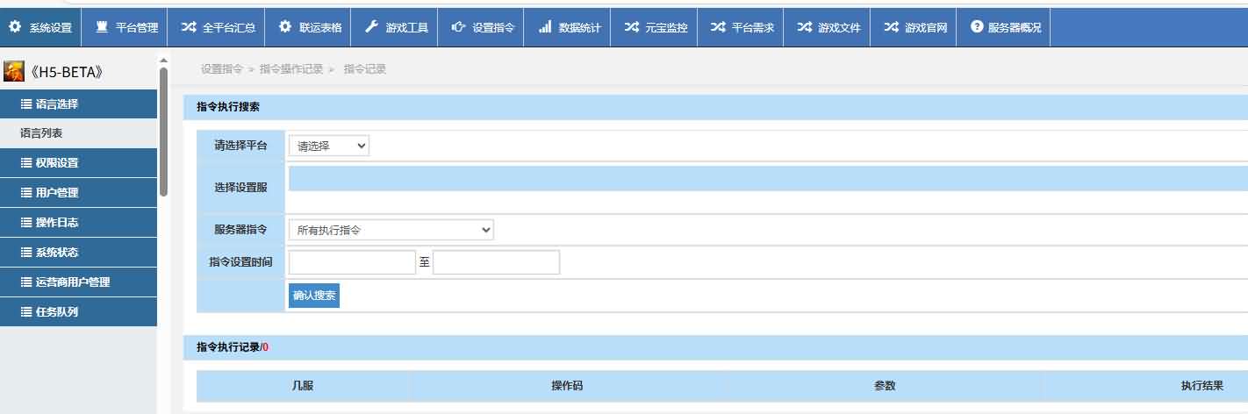
Task: Expand the 用户管理 sidebar section
Action: 78,193
